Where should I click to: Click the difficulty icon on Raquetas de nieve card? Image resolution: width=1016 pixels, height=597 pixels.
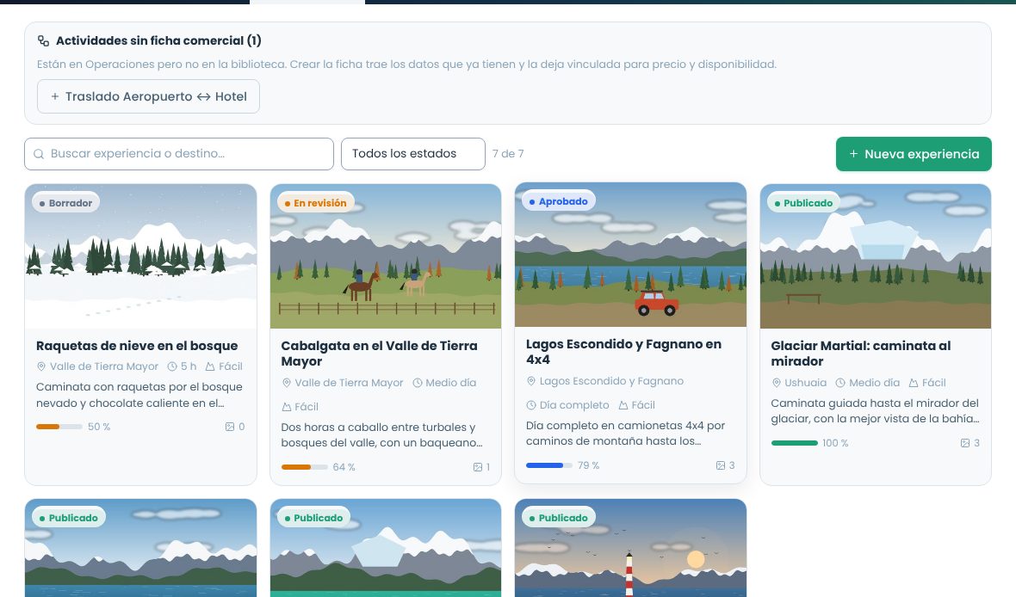[210, 366]
